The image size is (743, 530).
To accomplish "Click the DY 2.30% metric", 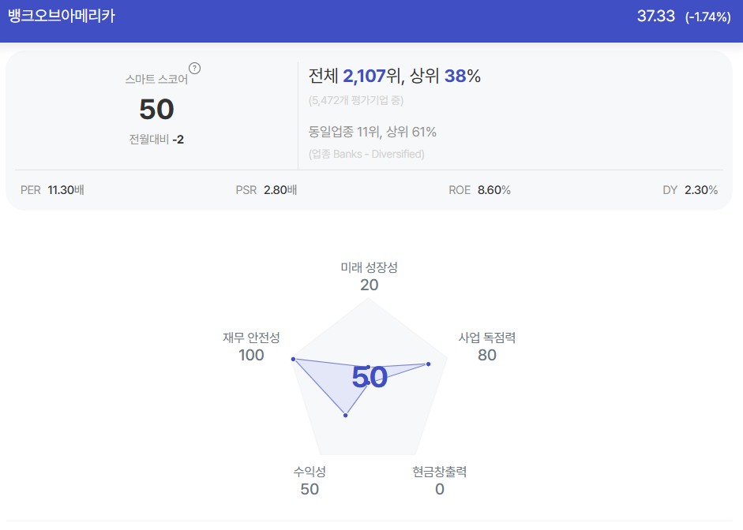I will click(x=690, y=190).
